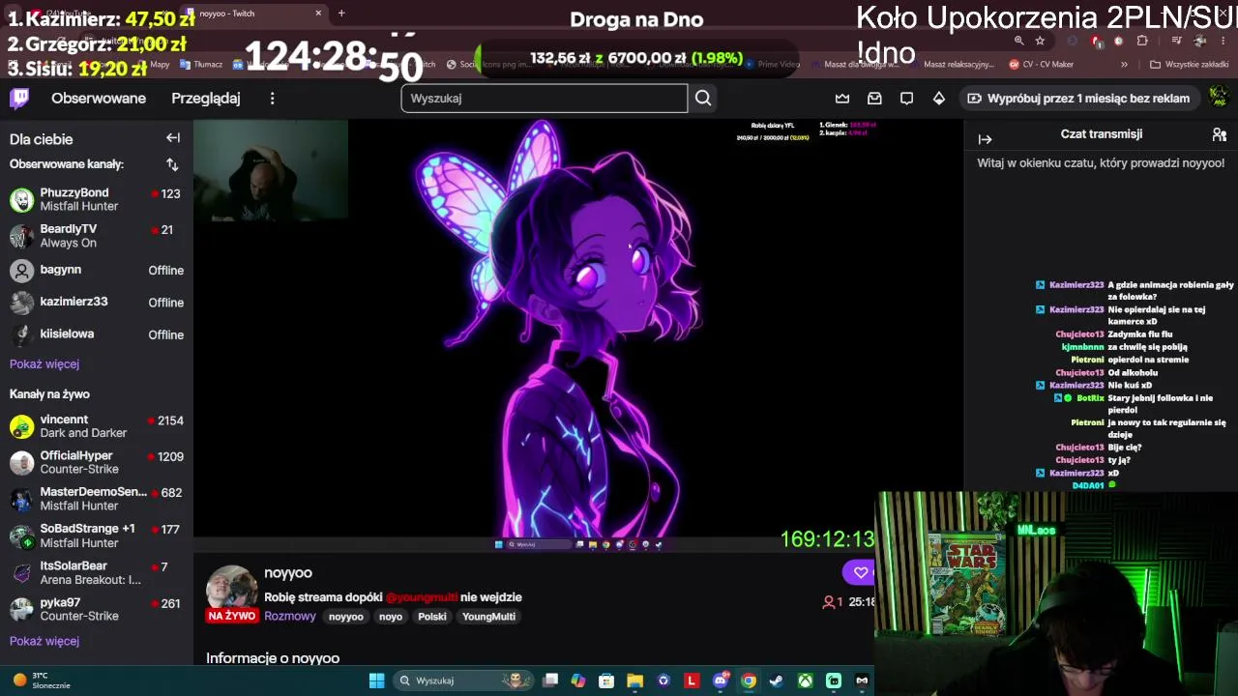The height and width of the screenshot is (696, 1238).
Task: Click Wypróbuj przez 1 miesiąc bez reklam
Action: pos(1078,99)
